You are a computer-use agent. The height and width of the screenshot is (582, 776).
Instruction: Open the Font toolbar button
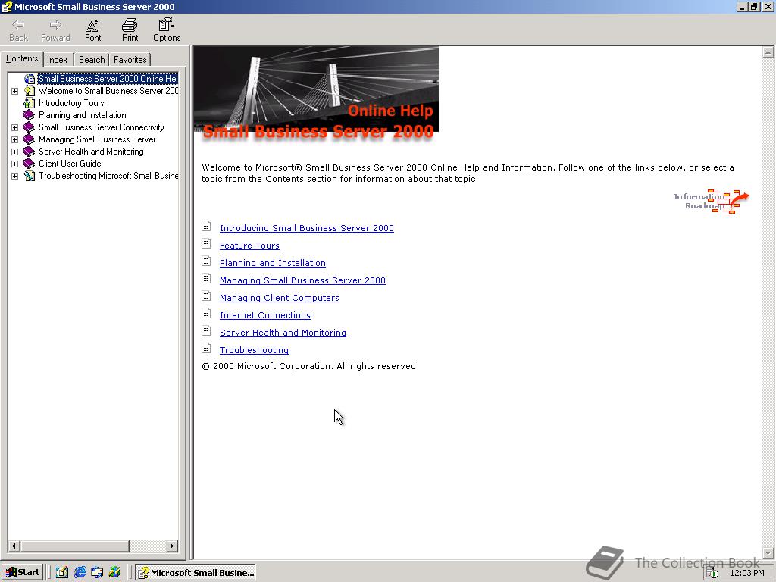tap(92, 30)
